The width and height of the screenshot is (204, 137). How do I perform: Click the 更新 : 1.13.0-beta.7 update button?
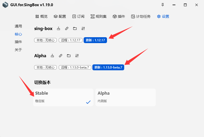coord(108,67)
